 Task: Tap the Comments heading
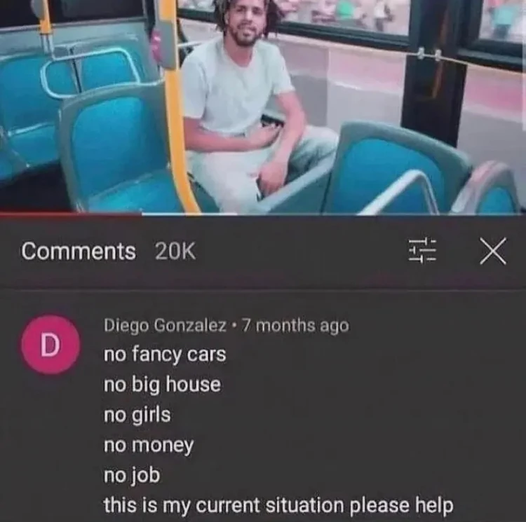click(x=79, y=251)
